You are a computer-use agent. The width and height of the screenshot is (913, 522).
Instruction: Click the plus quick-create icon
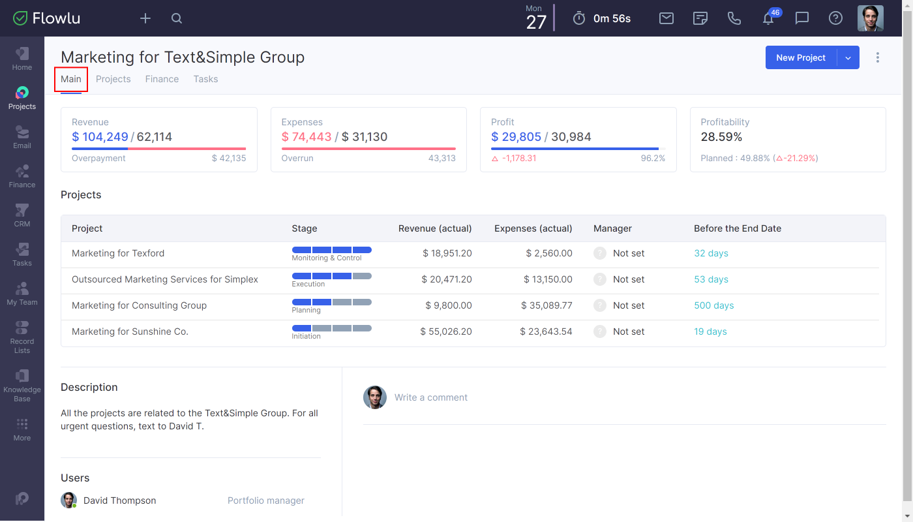[145, 18]
